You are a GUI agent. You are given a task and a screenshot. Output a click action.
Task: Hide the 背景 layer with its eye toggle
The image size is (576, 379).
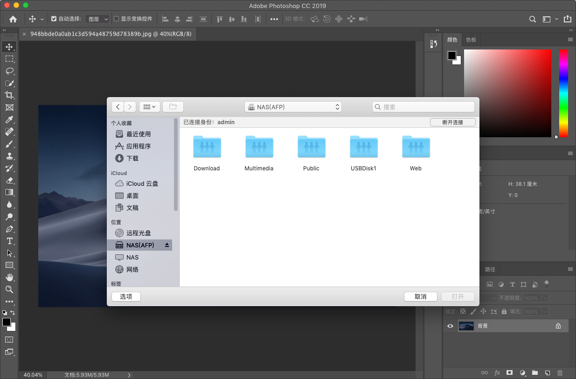coord(450,325)
